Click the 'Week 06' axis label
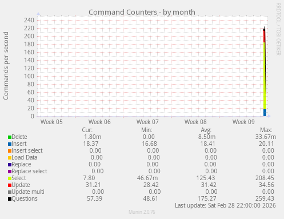This screenshot has height=219, width=284. [99, 122]
